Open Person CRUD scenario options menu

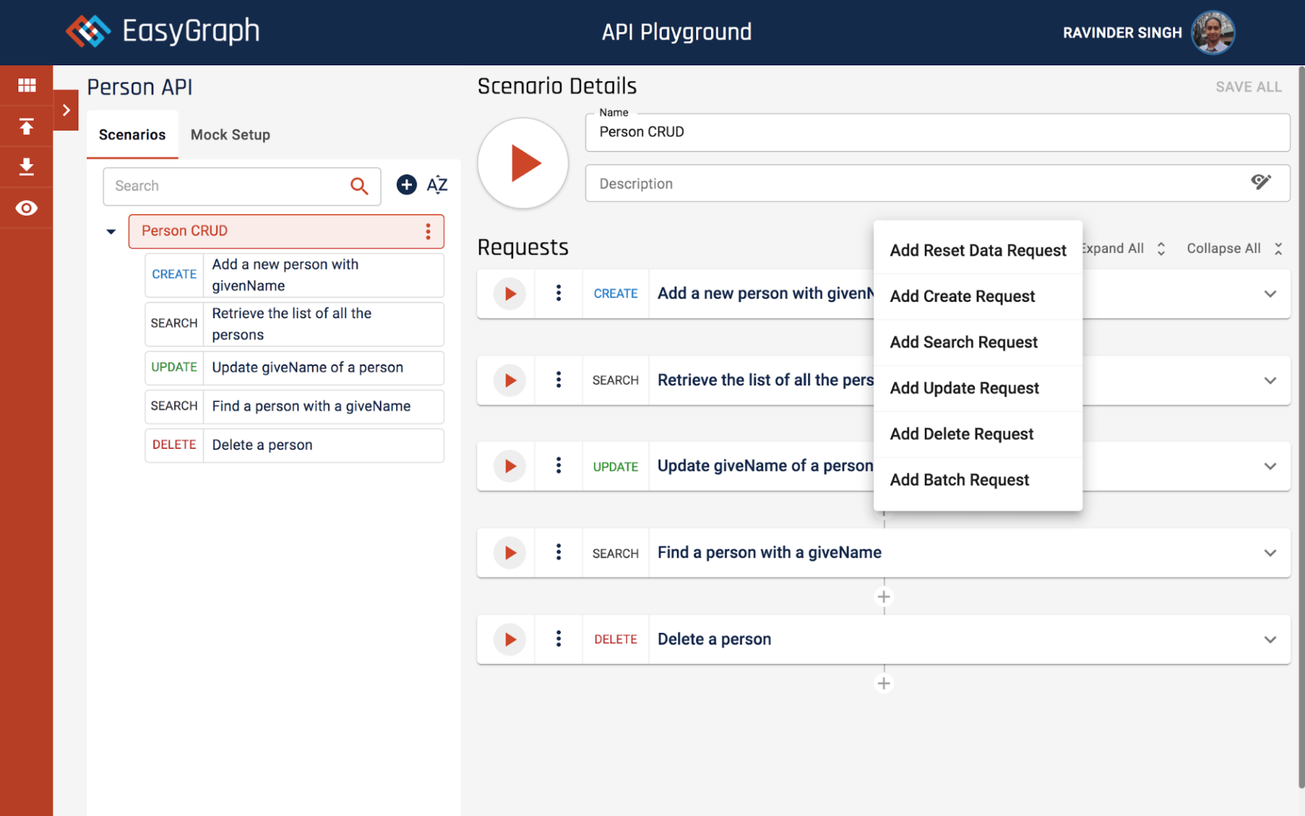click(428, 231)
